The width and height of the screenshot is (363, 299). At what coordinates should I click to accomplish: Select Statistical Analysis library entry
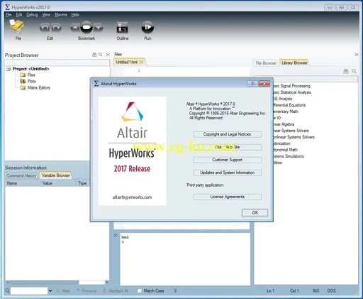coord(292,92)
